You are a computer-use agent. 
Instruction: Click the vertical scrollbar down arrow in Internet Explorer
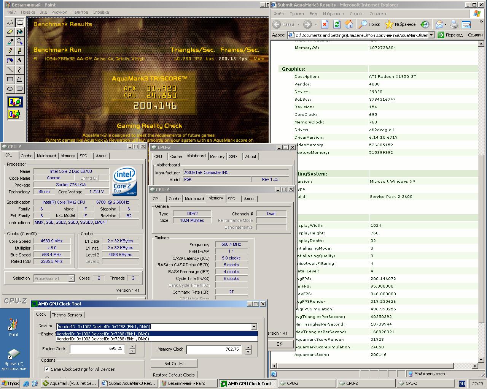[481, 359]
